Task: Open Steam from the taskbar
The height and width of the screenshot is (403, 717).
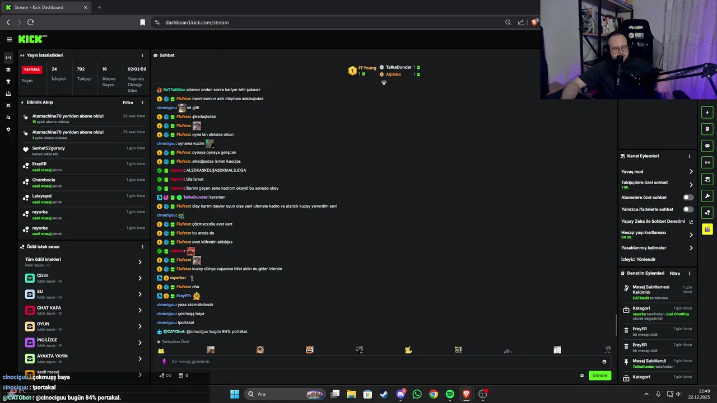Action: click(x=384, y=394)
